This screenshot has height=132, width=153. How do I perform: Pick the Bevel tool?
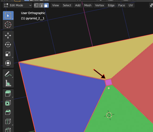8,112
